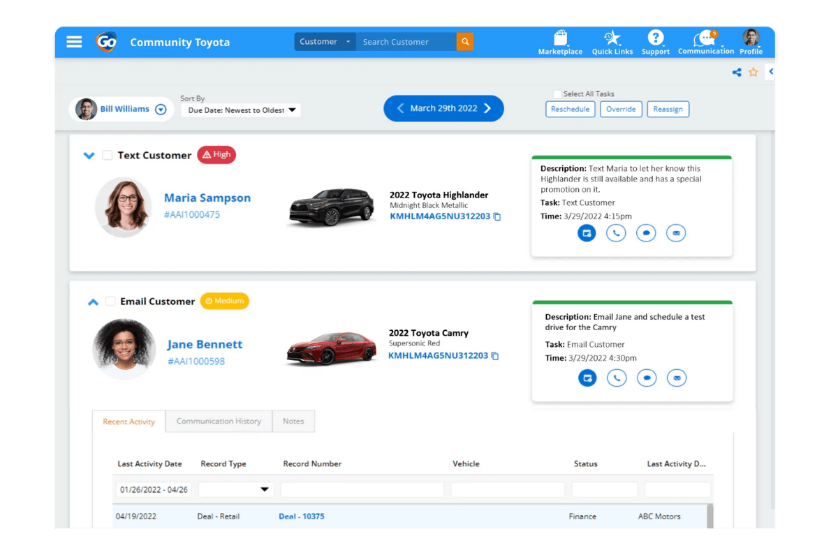Click email icon in Jane's task card

(676, 378)
